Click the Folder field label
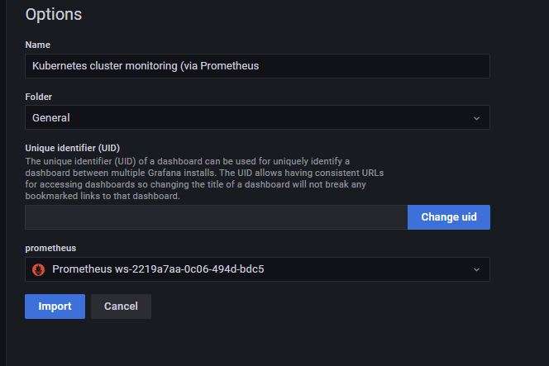The width and height of the screenshot is (549, 366). click(x=39, y=97)
